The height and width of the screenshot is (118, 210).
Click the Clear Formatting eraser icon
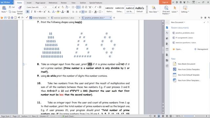pyautogui.click(x=63, y=7)
